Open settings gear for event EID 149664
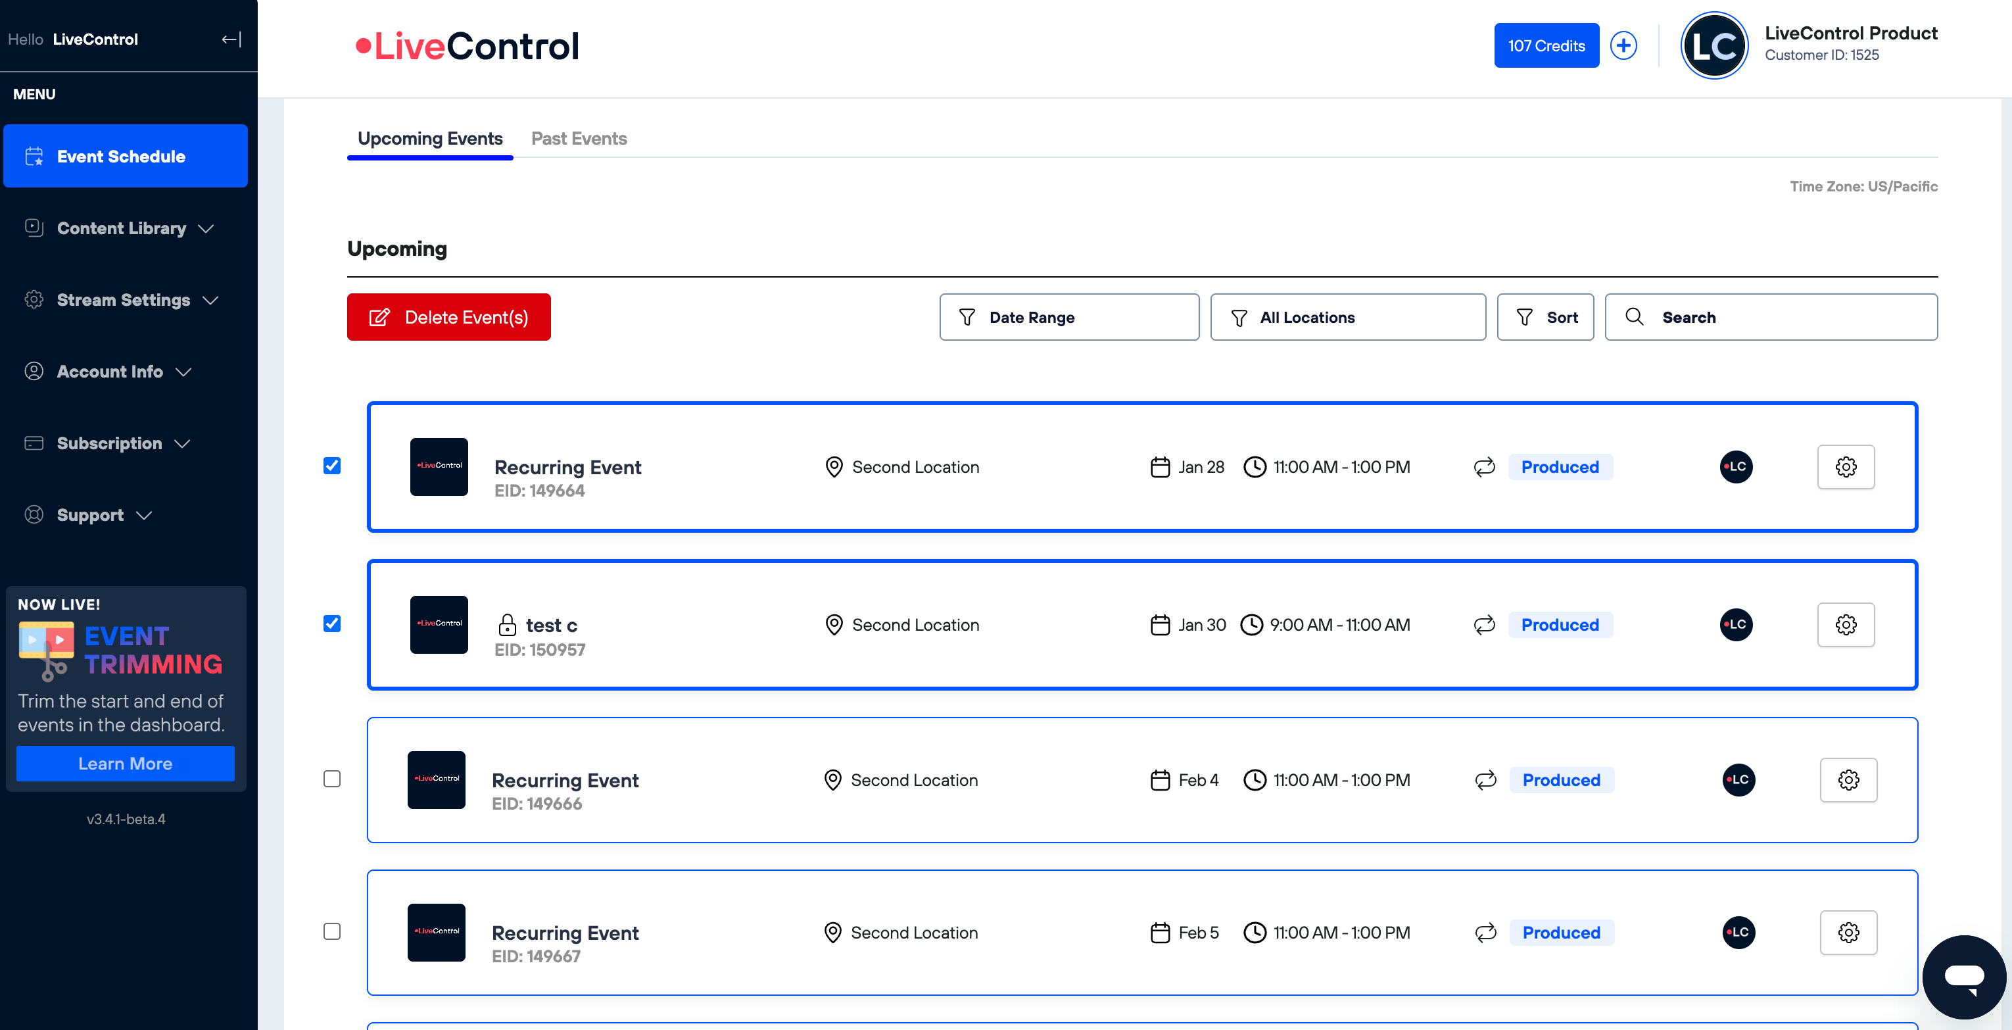 click(x=1845, y=466)
